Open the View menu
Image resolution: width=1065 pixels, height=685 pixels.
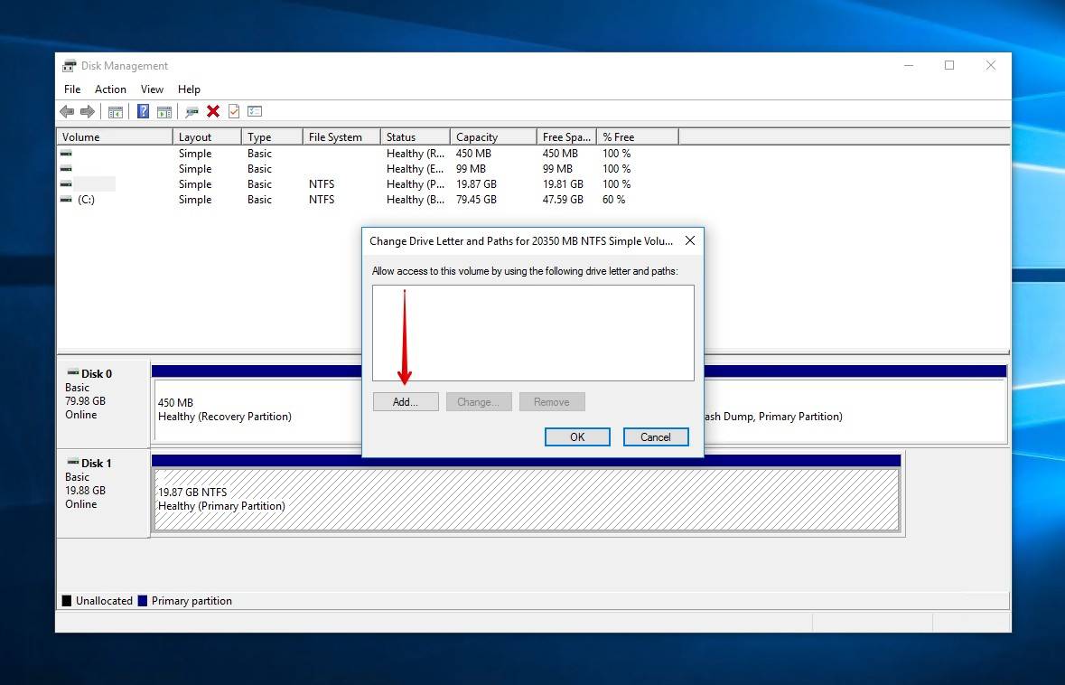[151, 89]
